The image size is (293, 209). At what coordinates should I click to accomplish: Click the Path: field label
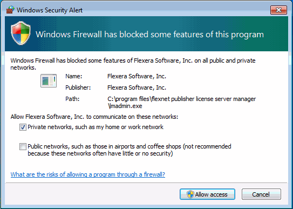(72, 99)
